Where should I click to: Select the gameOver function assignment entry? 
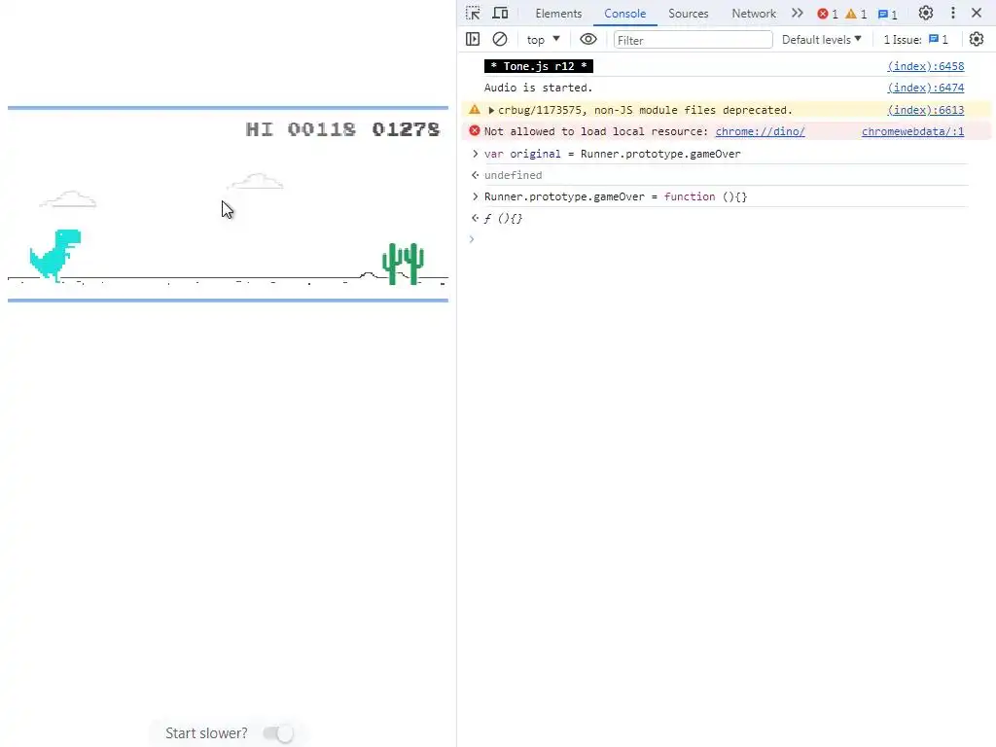pos(616,196)
